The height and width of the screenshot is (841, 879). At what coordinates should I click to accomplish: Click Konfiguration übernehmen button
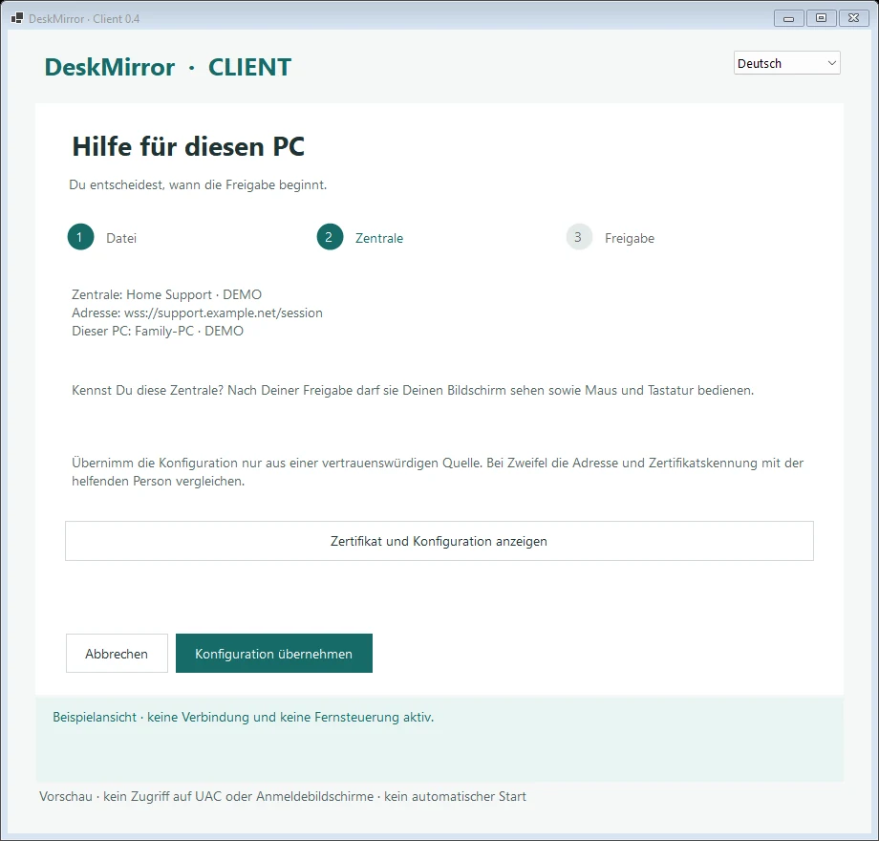[x=273, y=653]
